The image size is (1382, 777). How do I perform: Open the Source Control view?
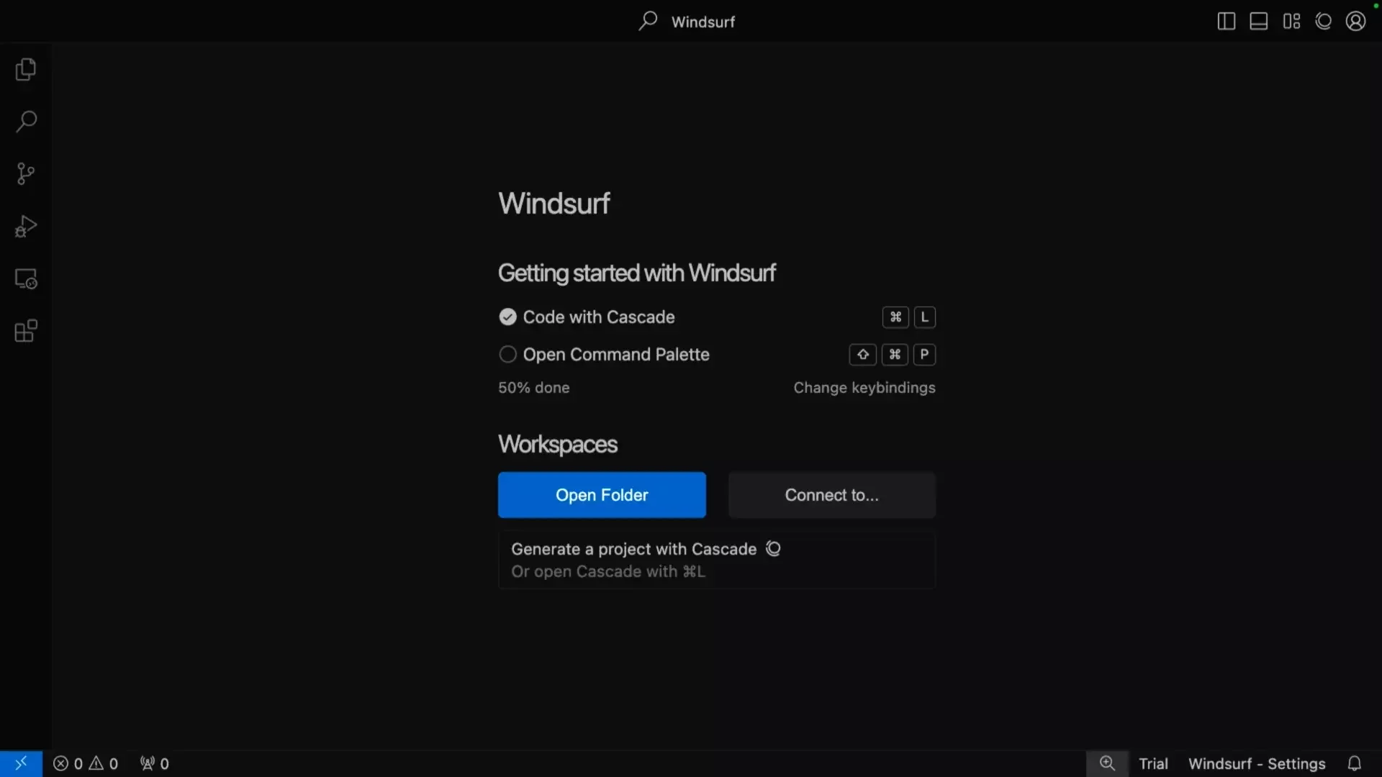pyautogui.click(x=25, y=174)
